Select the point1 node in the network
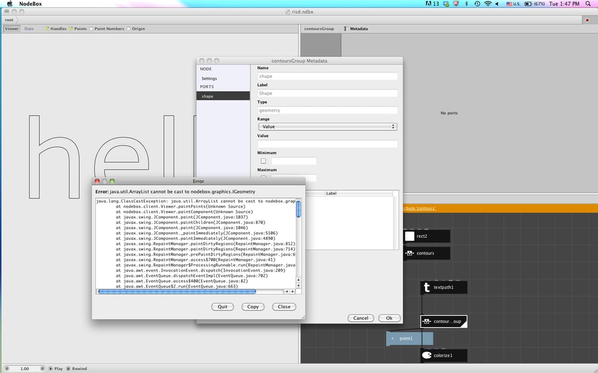Image resolution: width=598 pixels, height=373 pixels. coord(410,338)
